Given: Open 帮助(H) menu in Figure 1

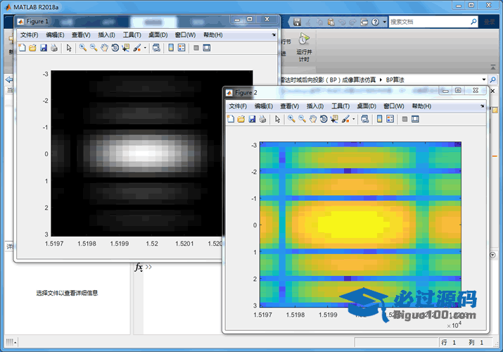Looking at the screenshot, I should (213, 34).
